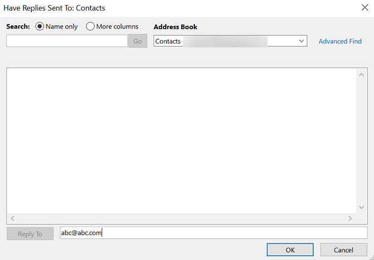Click the window resize grip corner
374x260 pixels.
click(371, 257)
